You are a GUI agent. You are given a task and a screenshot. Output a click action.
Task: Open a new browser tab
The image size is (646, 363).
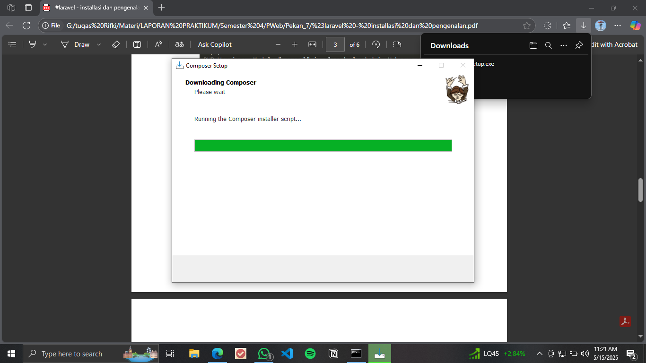pyautogui.click(x=162, y=8)
